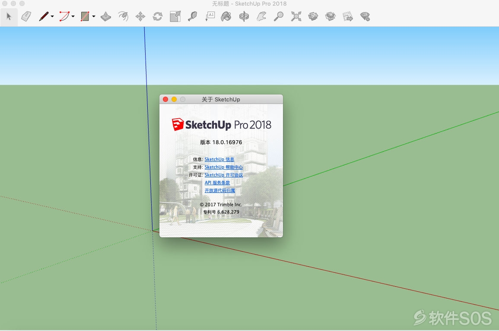Open the SketchUp 许可协议 link

tap(224, 175)
